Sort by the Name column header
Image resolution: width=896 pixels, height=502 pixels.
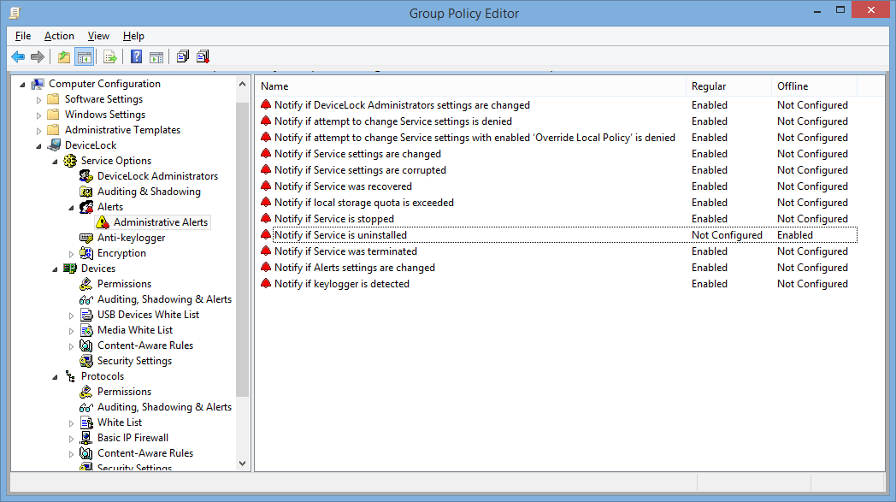coord(470,86)
